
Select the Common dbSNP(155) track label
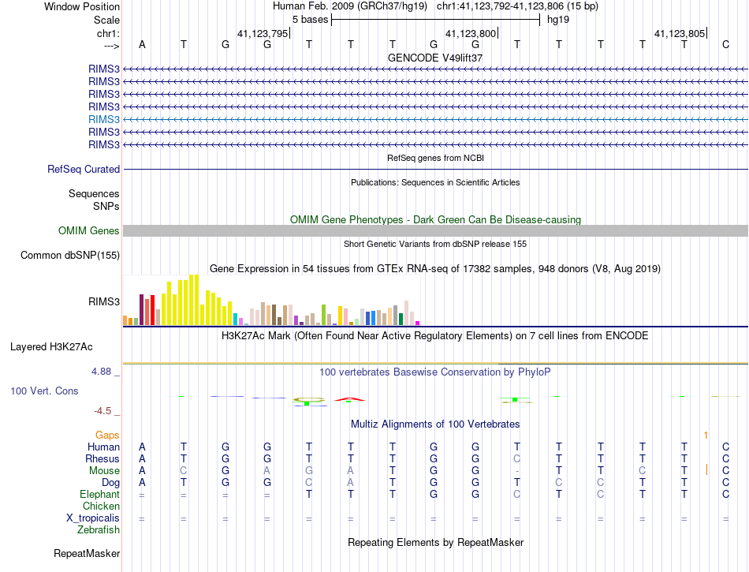[70, 255]
